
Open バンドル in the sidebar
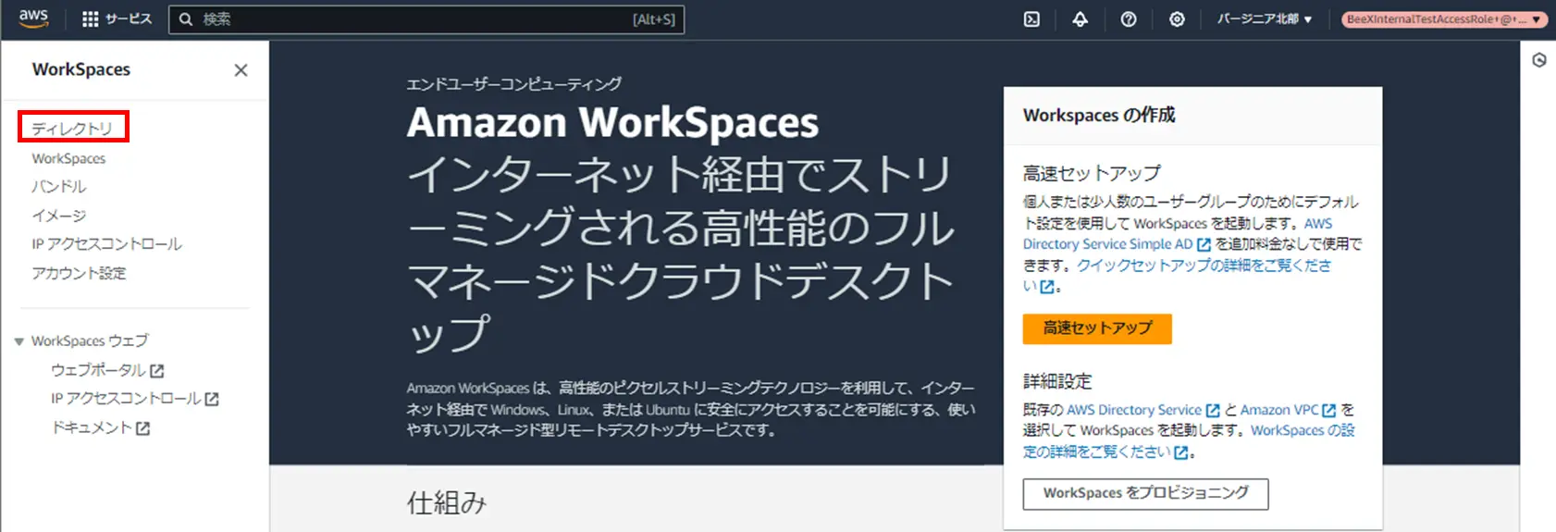[59, 187]
